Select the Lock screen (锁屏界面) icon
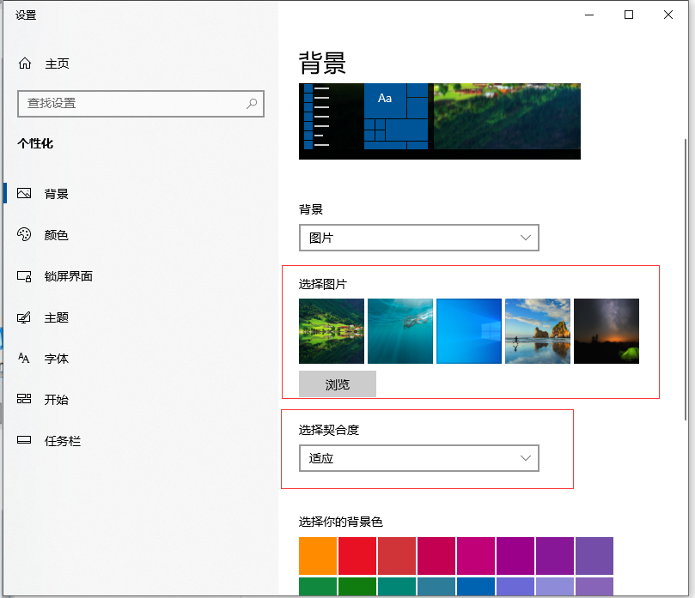This screenshot has width=695, height=598. (x=25, y=276)
